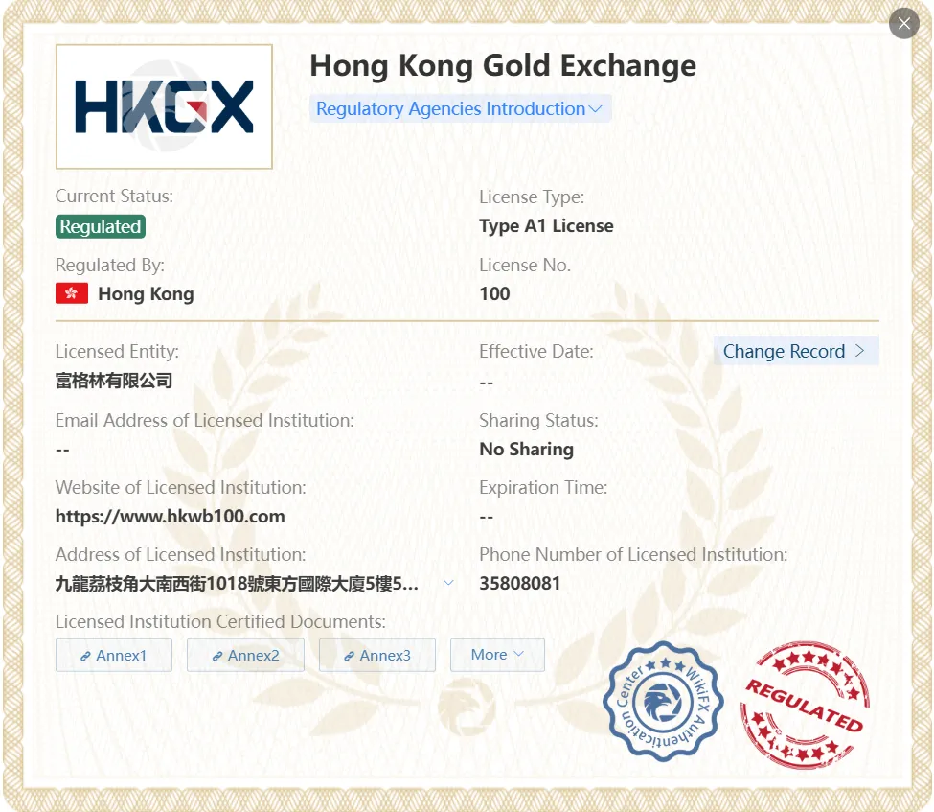Open the Change Record link
The height and width of the screenshot is (812, 934).
796,351
